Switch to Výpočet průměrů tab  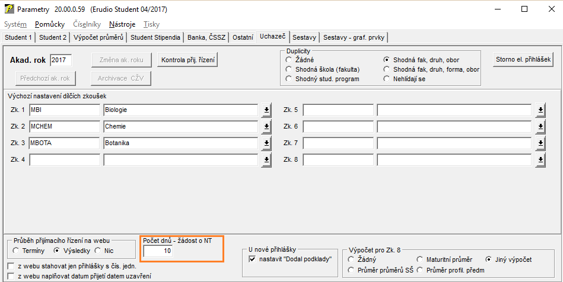(98, 37)
